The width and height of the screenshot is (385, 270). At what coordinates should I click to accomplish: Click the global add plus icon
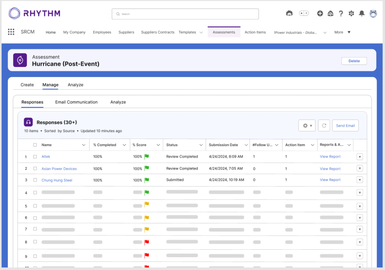[320, 14]
